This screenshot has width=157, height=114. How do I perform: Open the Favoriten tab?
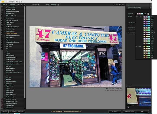[x=2, y=104]
